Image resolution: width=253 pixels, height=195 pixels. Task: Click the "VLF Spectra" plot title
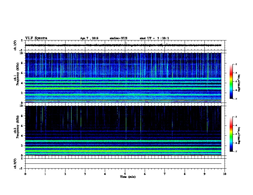(x=36, y=38)
